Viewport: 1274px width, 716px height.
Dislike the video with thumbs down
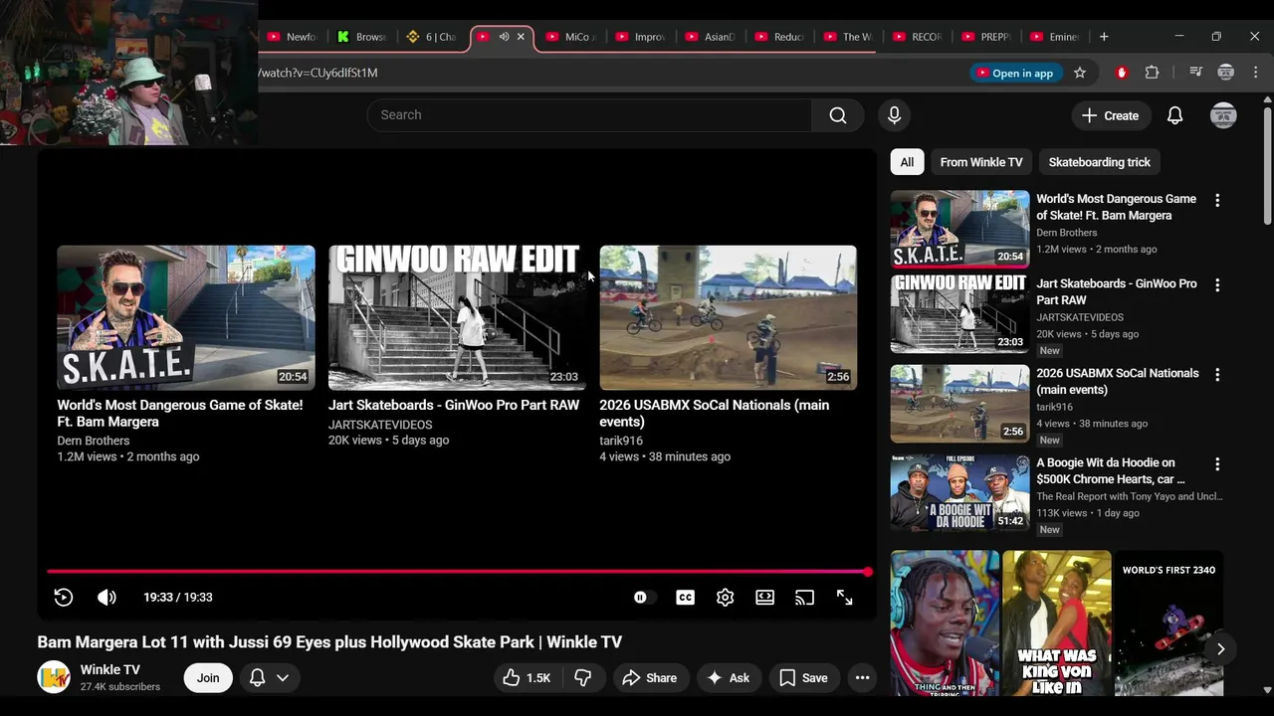pos(583,677)
